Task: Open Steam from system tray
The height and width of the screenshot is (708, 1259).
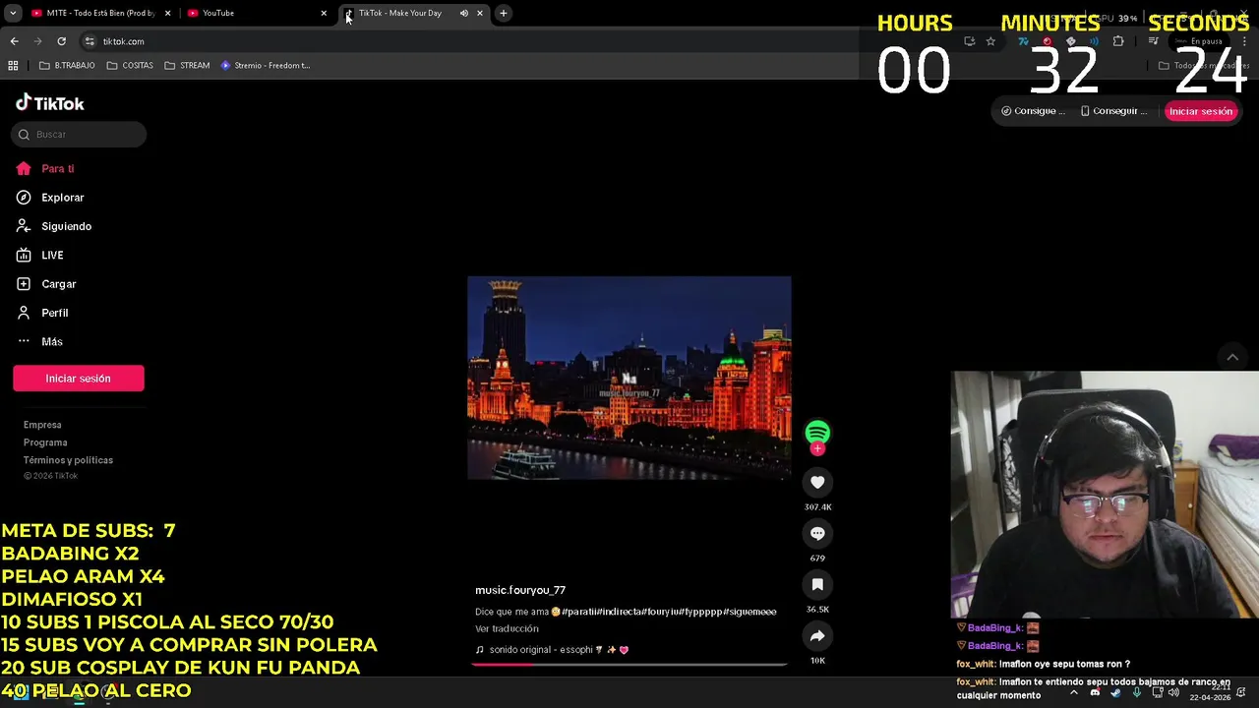Action: click(1115, 692)
